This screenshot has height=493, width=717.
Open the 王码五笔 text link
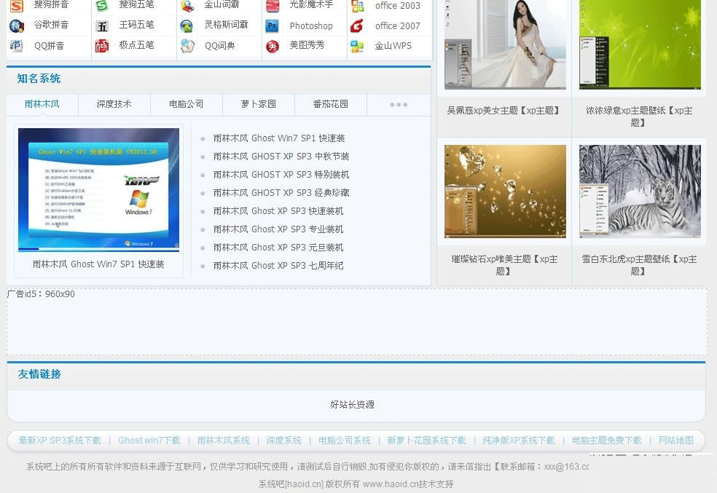(136, 25)
